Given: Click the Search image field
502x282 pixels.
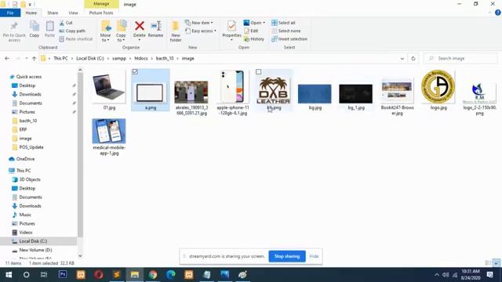Looking at the screenshot, I should (x=460, y=59).
